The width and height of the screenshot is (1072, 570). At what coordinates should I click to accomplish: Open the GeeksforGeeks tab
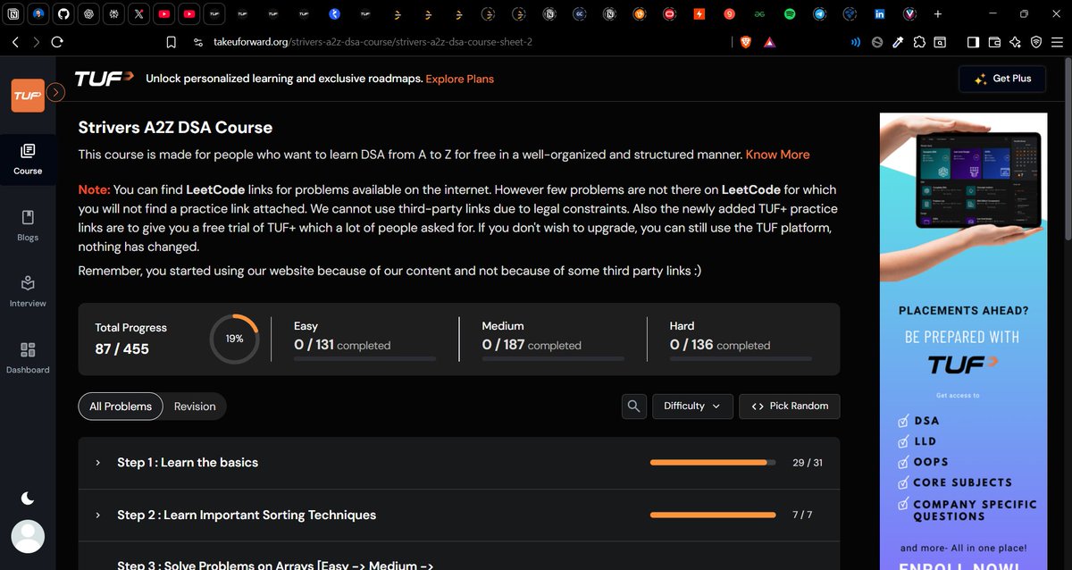pos(759,14)
